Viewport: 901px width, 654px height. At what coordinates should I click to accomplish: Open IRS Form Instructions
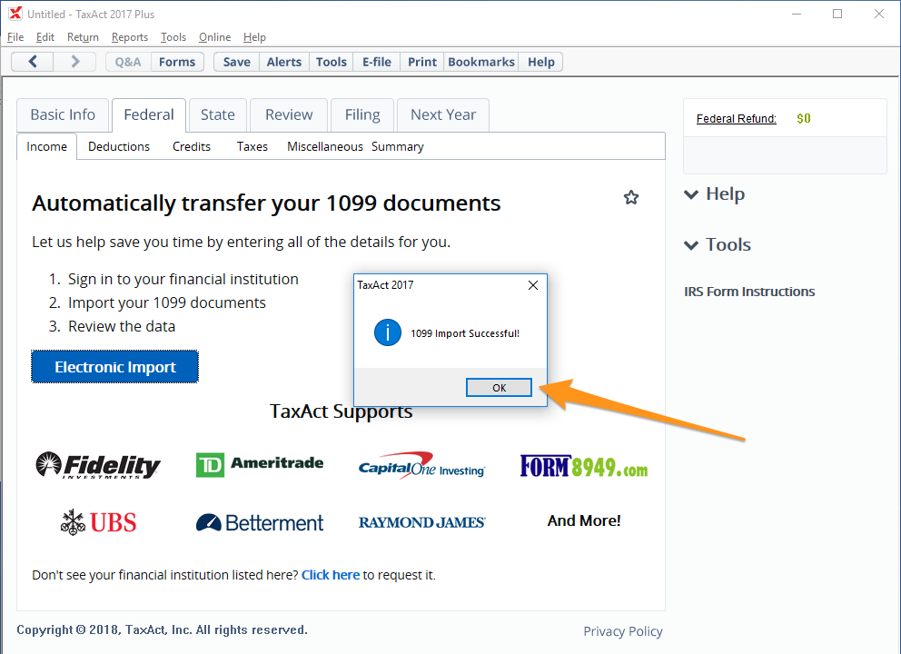click(x=749, y=292)
